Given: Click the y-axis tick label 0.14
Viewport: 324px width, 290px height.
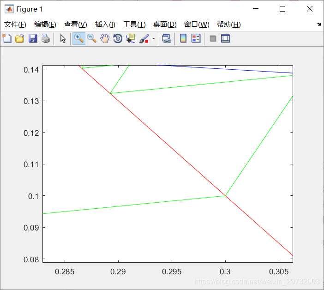Looking at the screenshot, I should coord(31,70).
